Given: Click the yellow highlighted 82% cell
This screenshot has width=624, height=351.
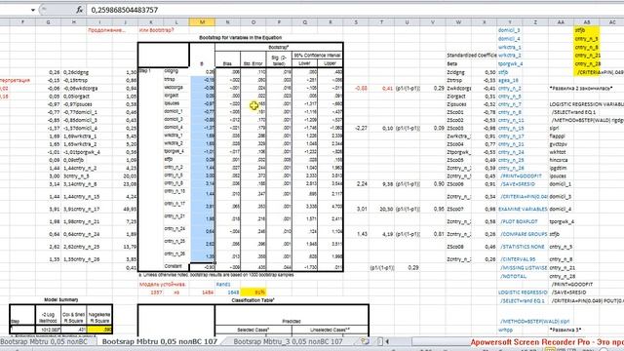Looking at the screenshot, I should point(253,292).
